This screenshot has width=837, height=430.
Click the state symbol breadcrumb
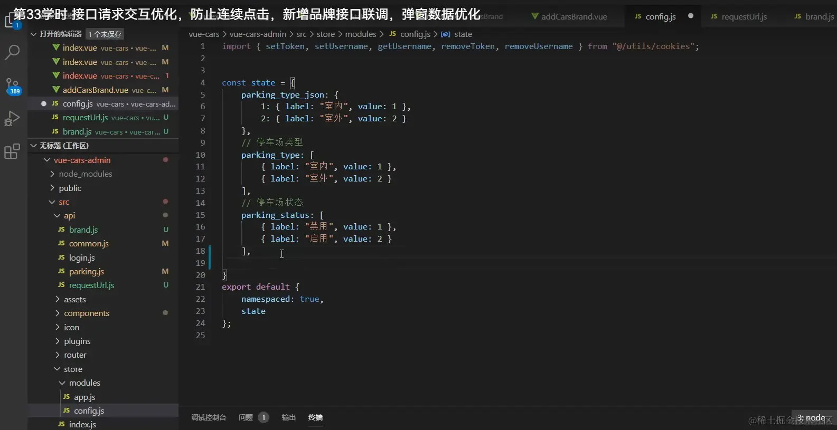(x=457, y=34)
